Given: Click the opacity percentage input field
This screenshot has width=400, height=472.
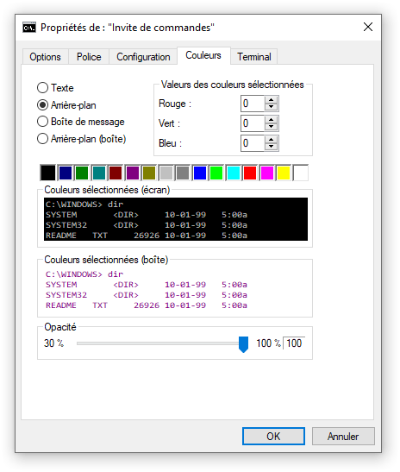Looking at the screenshot, I should (294, 343).
